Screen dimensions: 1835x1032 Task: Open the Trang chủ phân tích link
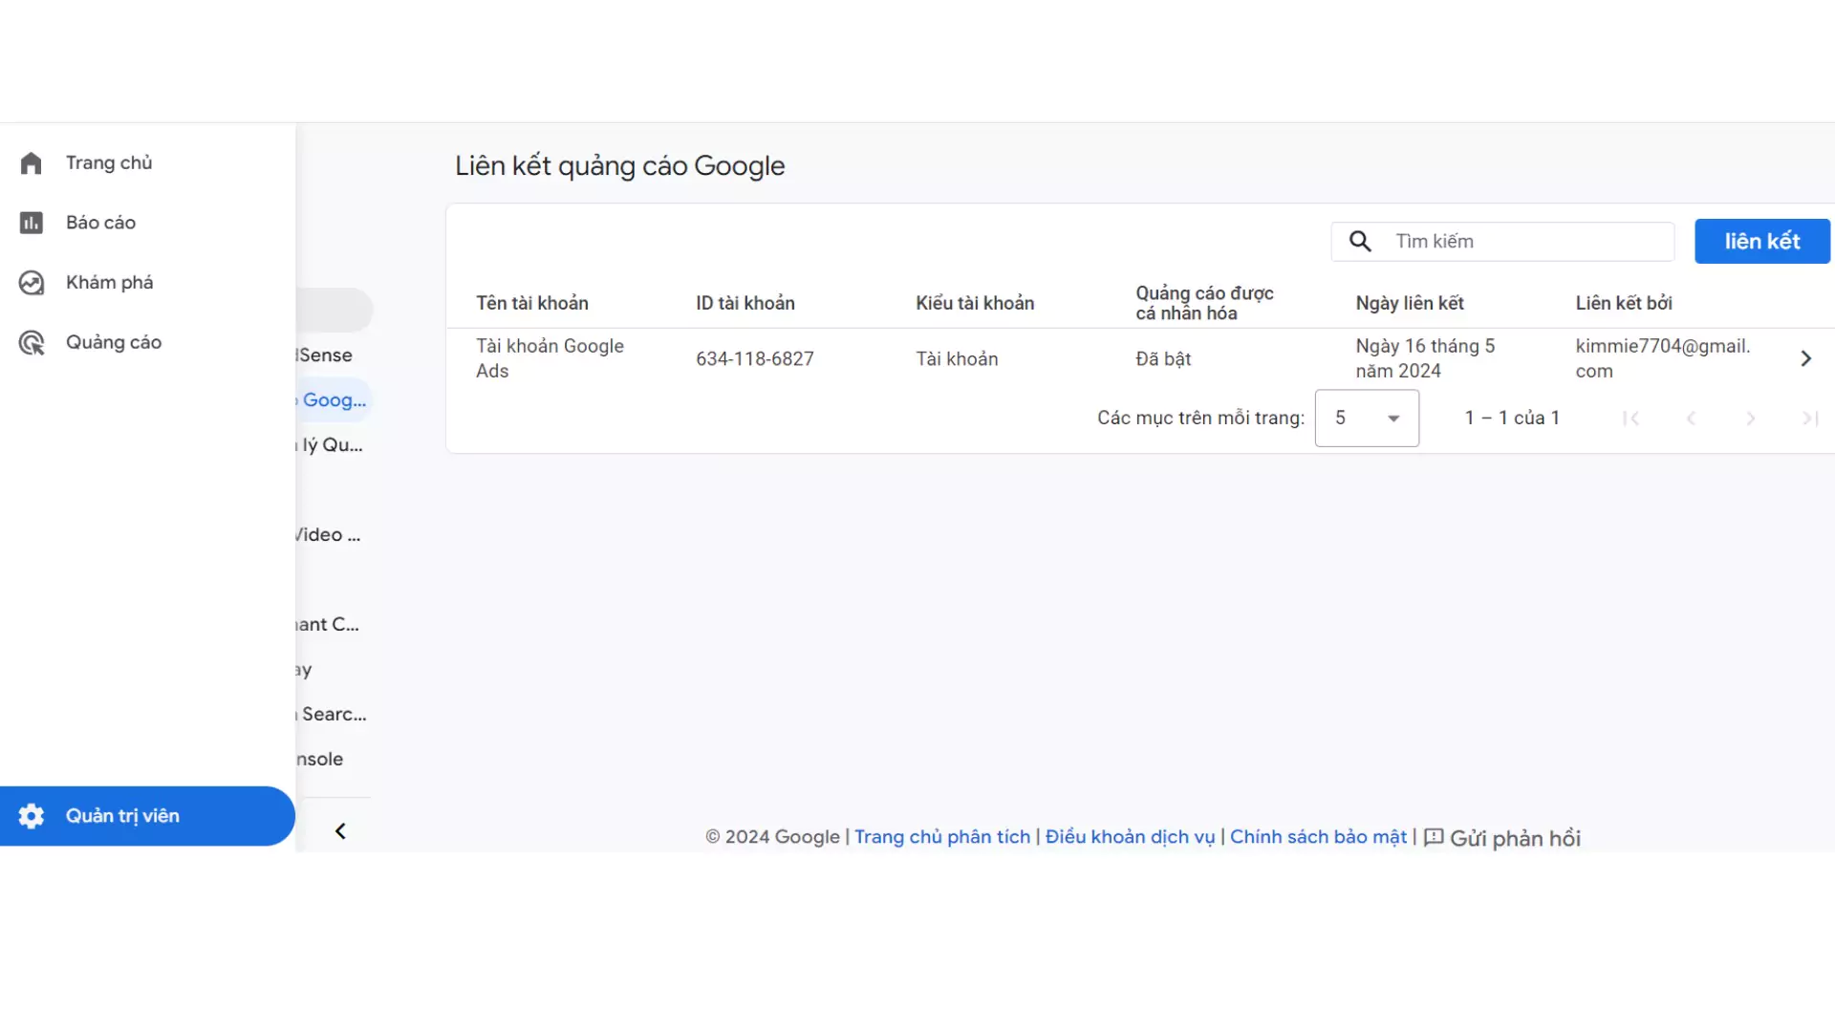(941, 837)
